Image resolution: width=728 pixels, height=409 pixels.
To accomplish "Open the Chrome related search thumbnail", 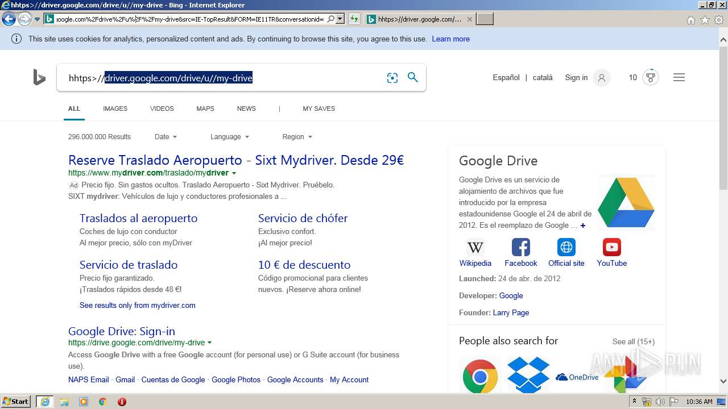I will pos(480,375).
